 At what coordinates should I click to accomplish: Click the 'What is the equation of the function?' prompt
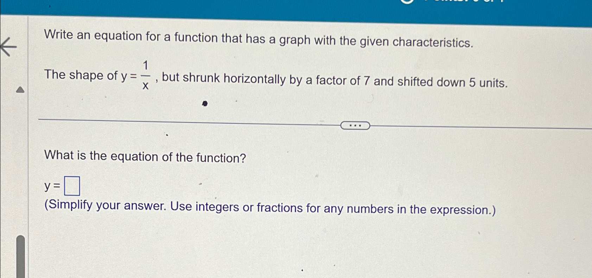[145, 157]
